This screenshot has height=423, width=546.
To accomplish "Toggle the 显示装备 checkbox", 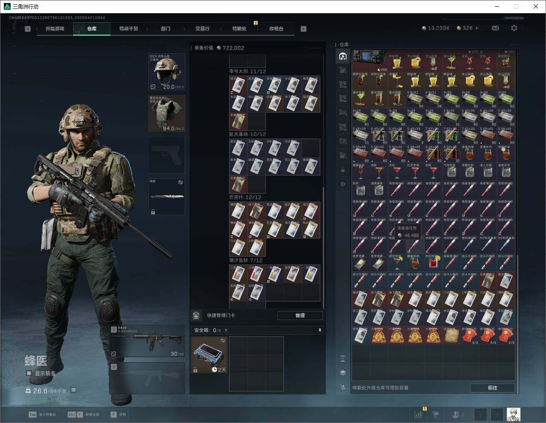I will coord(29,373).
